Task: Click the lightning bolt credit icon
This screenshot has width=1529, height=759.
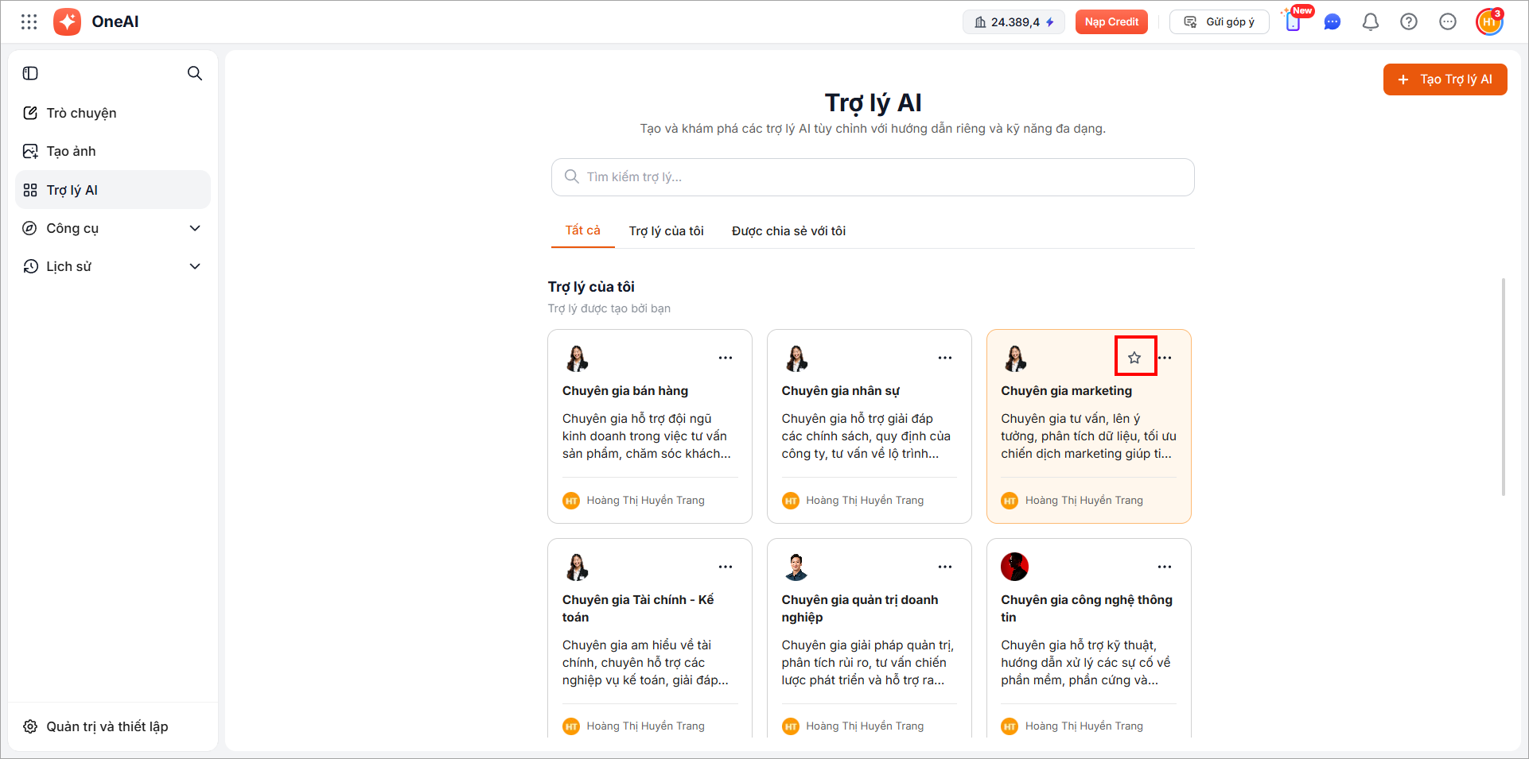Action: click(1050, 22)
